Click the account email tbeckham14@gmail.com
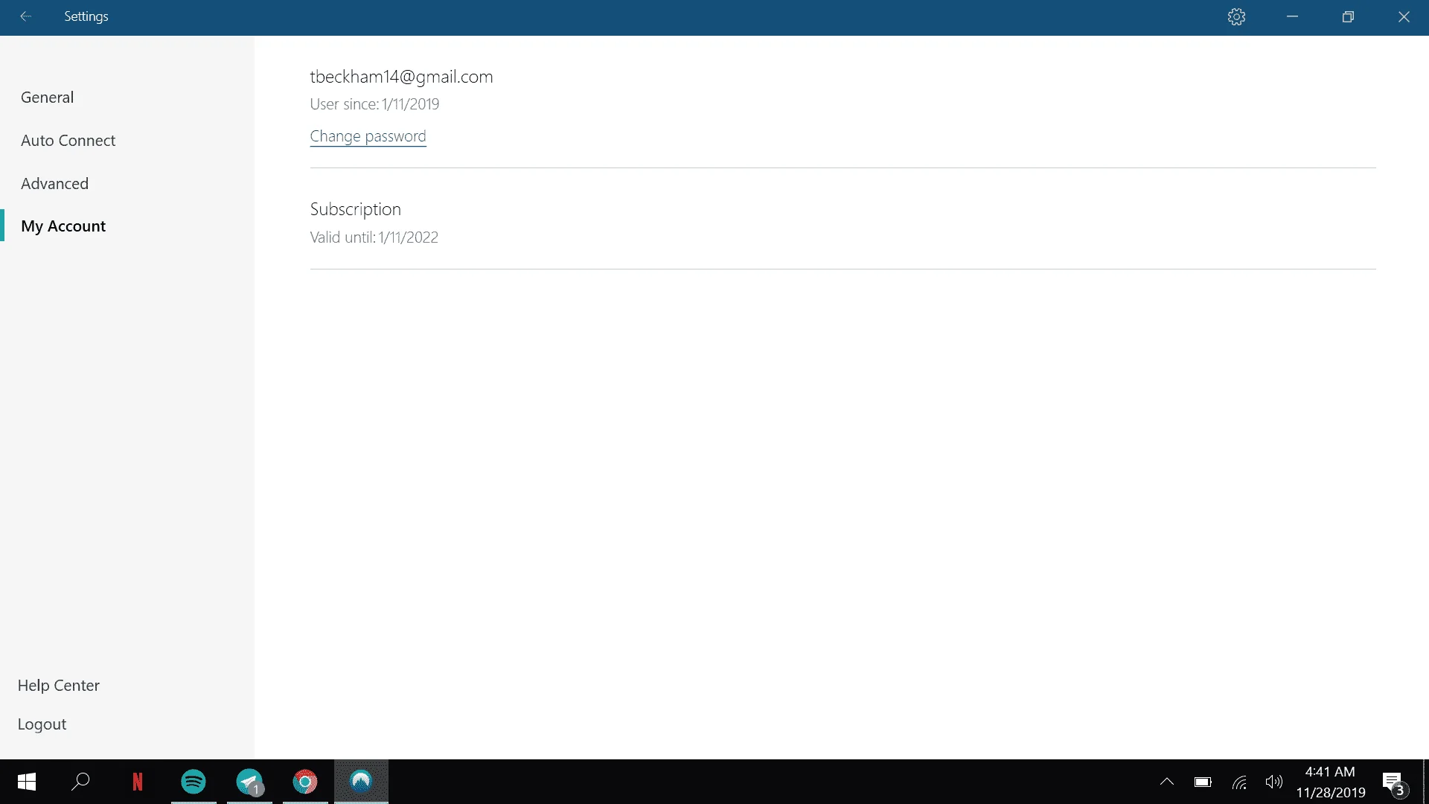 point(401,77)
